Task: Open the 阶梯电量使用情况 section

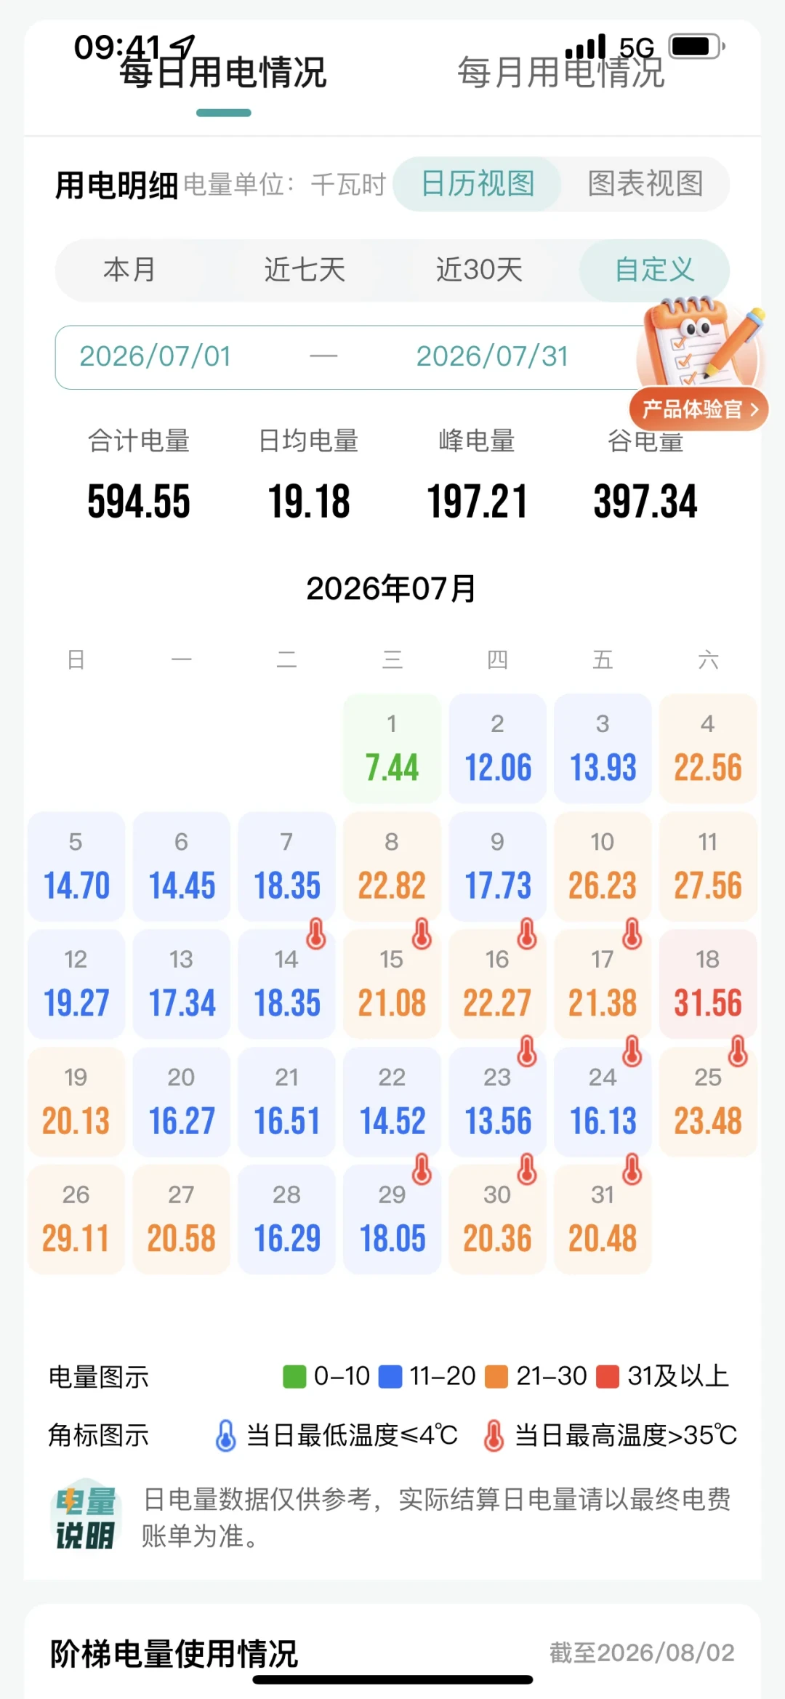Action: tap(174, 1654)
